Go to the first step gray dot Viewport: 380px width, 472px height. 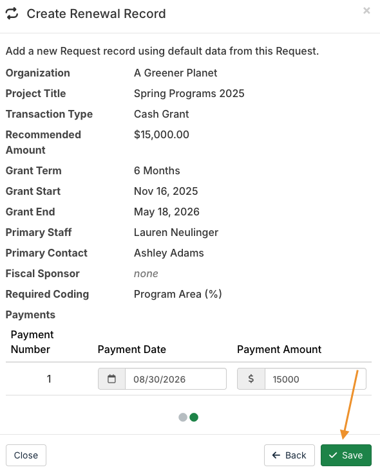pyautogui.click(x=183, y=417)
